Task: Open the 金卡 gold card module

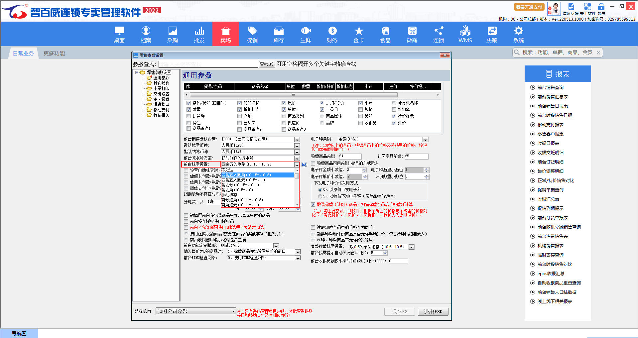Action: (x=358, y=35)
